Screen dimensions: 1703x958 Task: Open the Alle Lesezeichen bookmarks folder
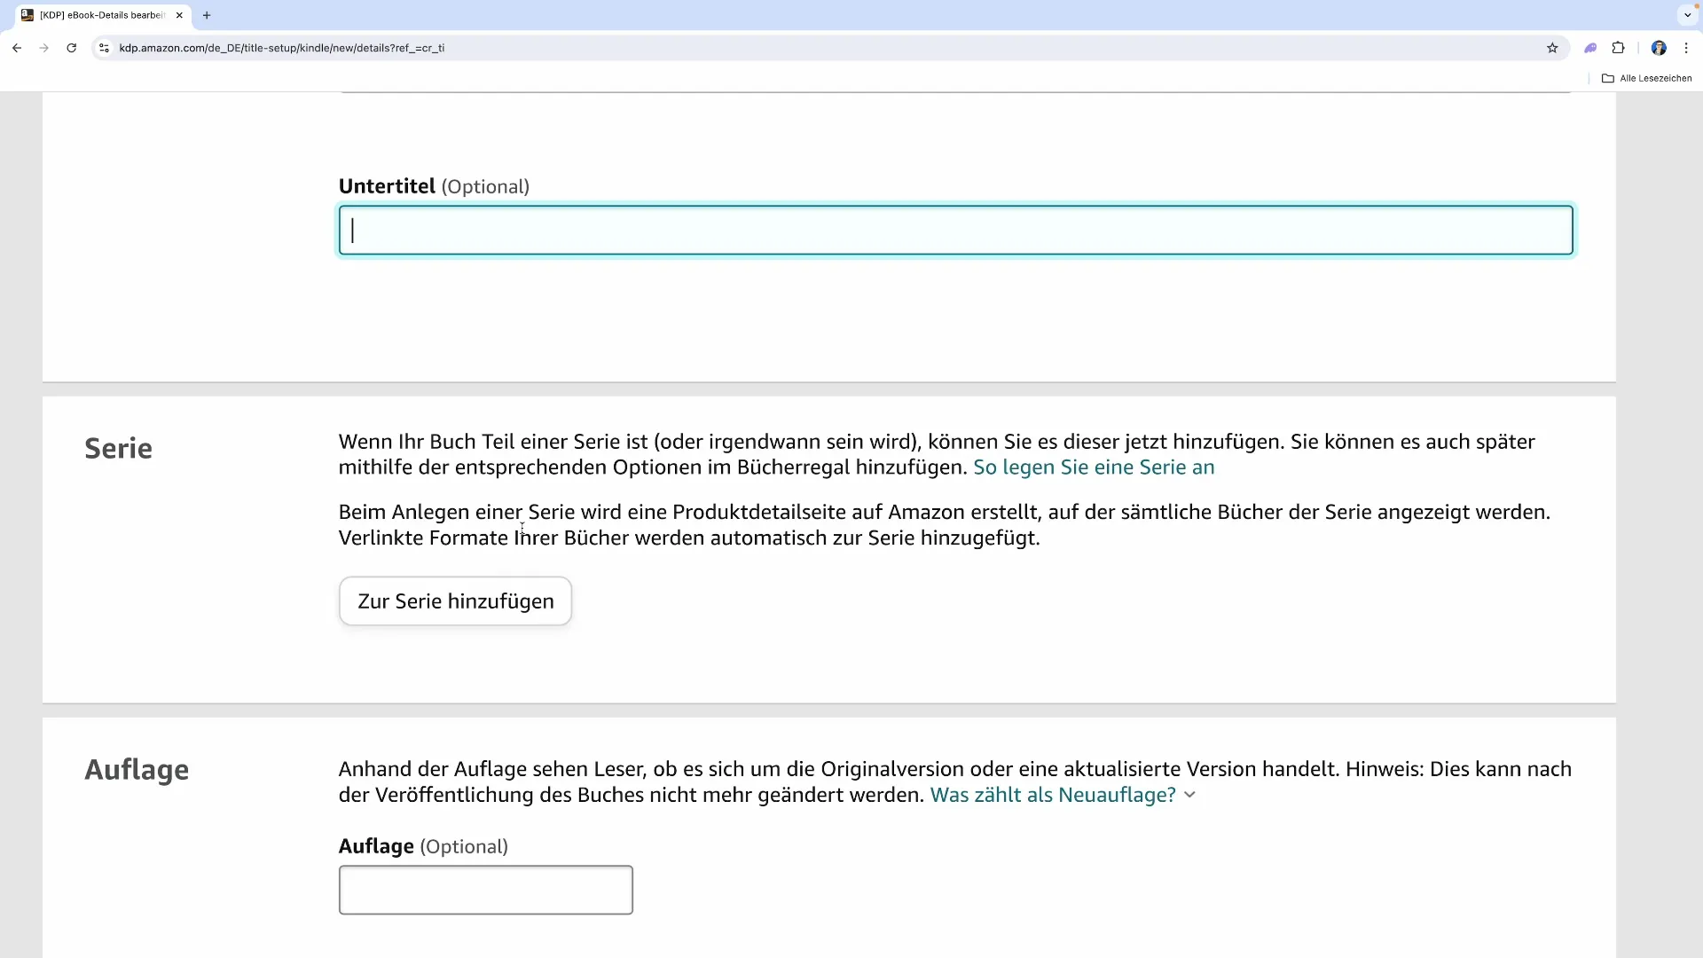pos(1647,78)
